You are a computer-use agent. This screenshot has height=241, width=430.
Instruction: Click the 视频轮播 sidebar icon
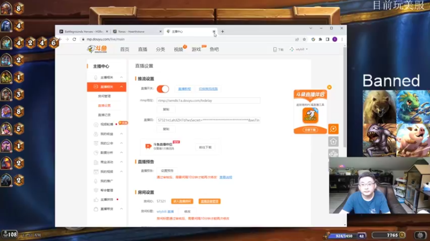[96, 125]
